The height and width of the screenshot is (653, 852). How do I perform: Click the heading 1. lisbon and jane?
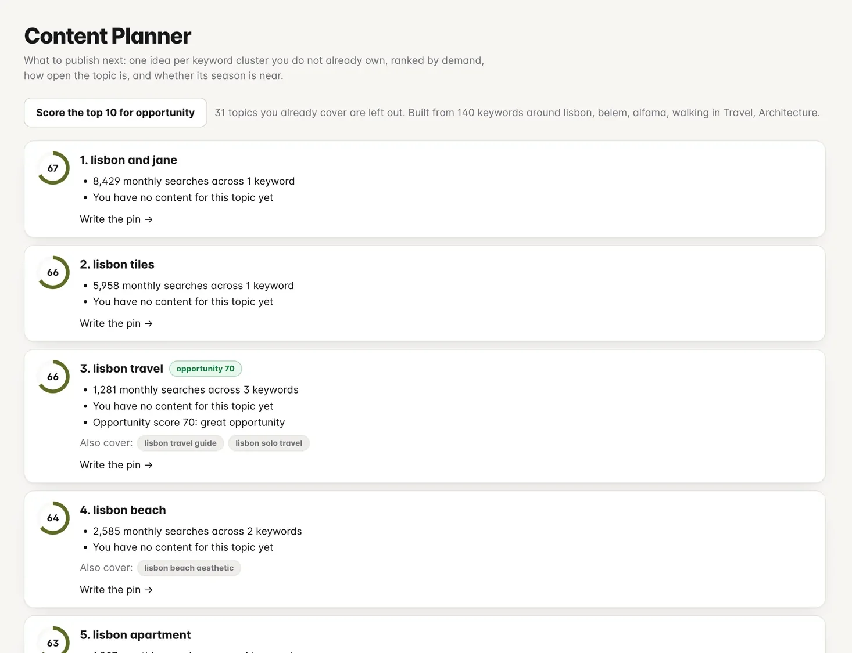[128, 160]
